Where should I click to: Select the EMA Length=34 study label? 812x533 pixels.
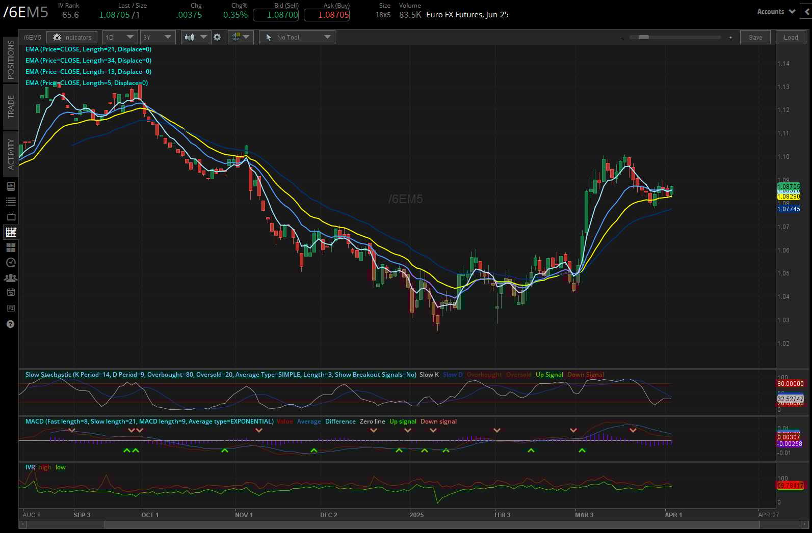[x=88, y=61]
